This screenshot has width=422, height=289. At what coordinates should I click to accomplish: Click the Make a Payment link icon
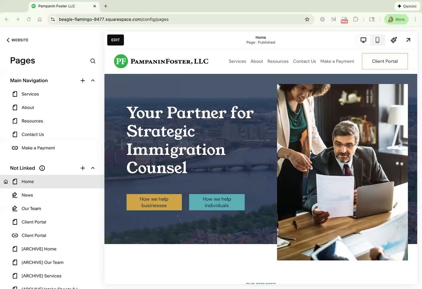click(15, 148)
